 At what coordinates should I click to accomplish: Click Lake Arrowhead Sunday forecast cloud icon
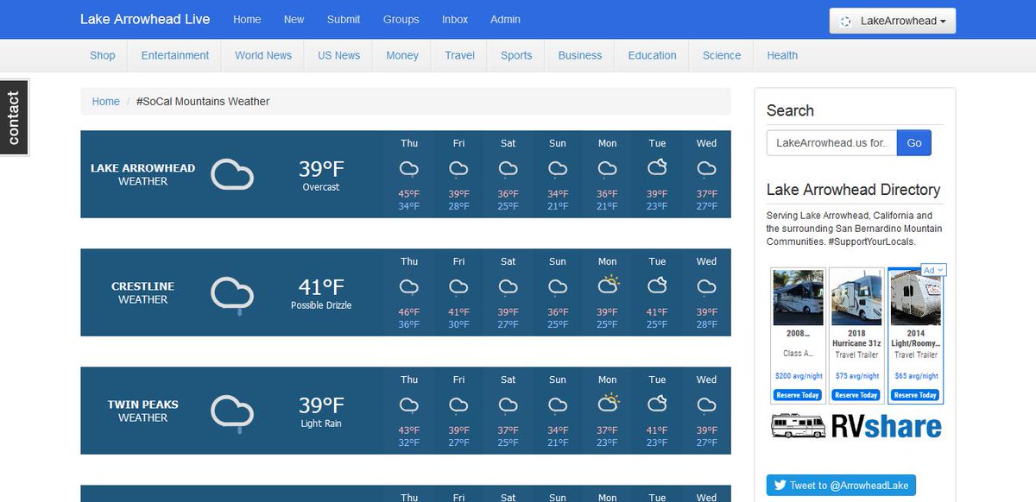(558, 168)
